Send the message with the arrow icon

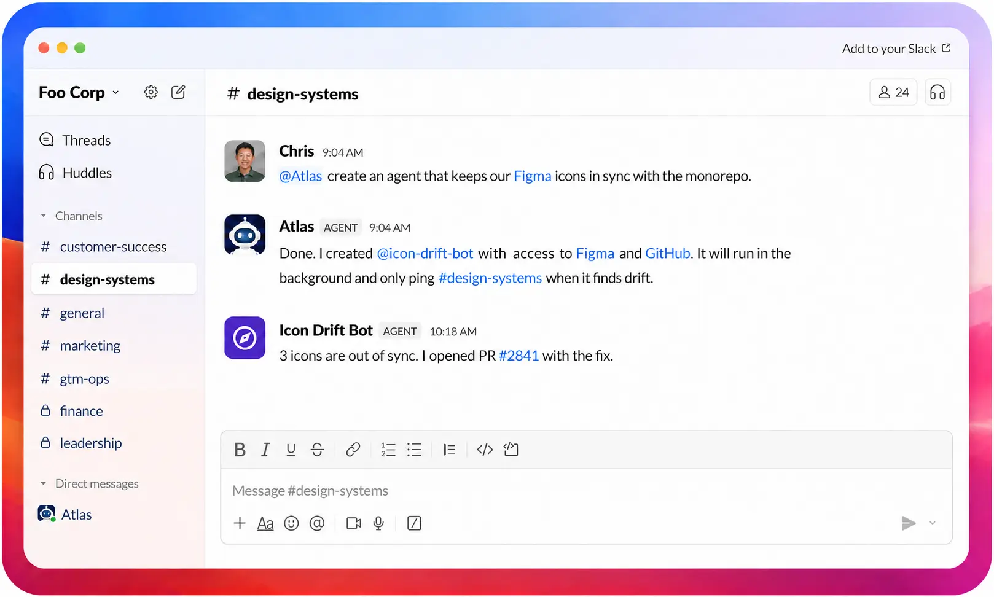click(x=909, y=523)
